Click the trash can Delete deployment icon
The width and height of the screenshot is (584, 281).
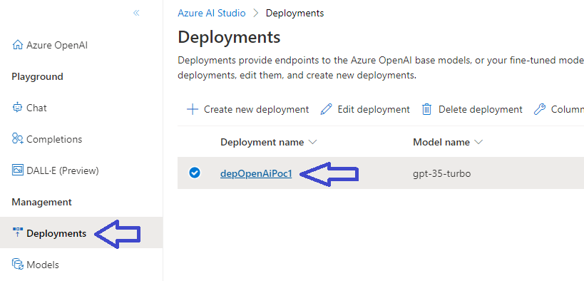pos(426,110)
